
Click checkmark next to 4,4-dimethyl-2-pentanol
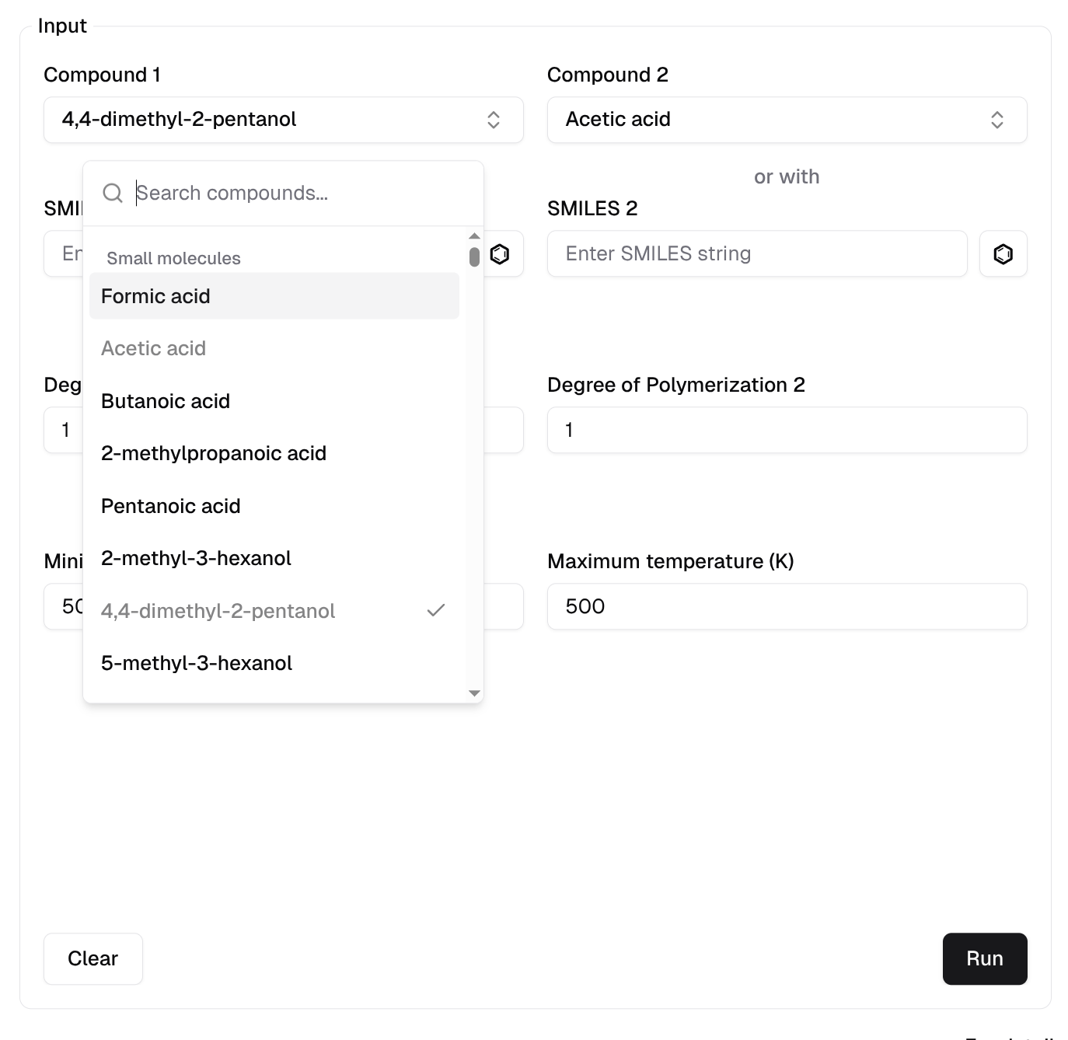coord(436,610)
